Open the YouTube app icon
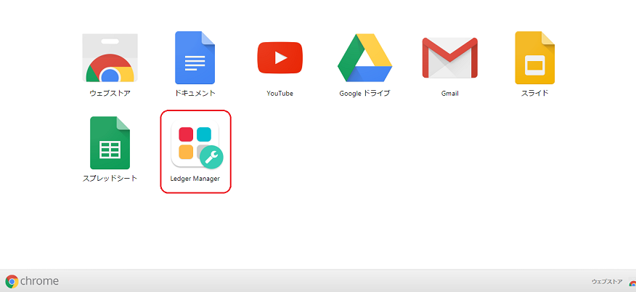This screenshot has width=636, height=292. point(280,57)
